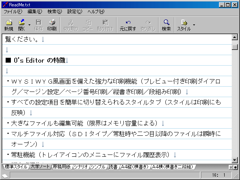Switch to the 標準スタイル tab
Viewport: 240px width, 180px height.
tap(16, 167)
